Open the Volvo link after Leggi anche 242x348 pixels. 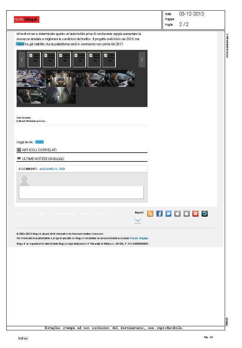39,142
